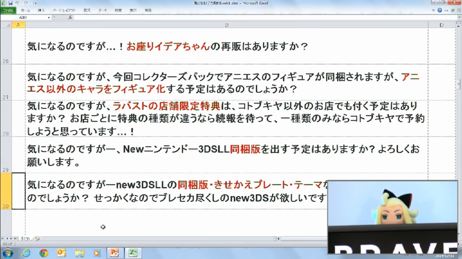Close the workbook with the ribbon X
This screenshot has height=259, width=462.
pyautogui.click(x=459, y=10)
